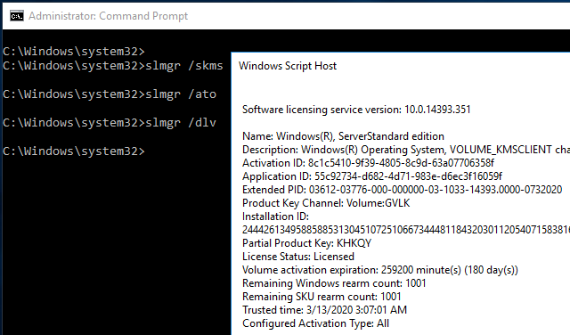This screenshot has width=570, height=335.
Task: Click the Name: Windows(R), ServerStandard edition line
Action: [343, 136]
